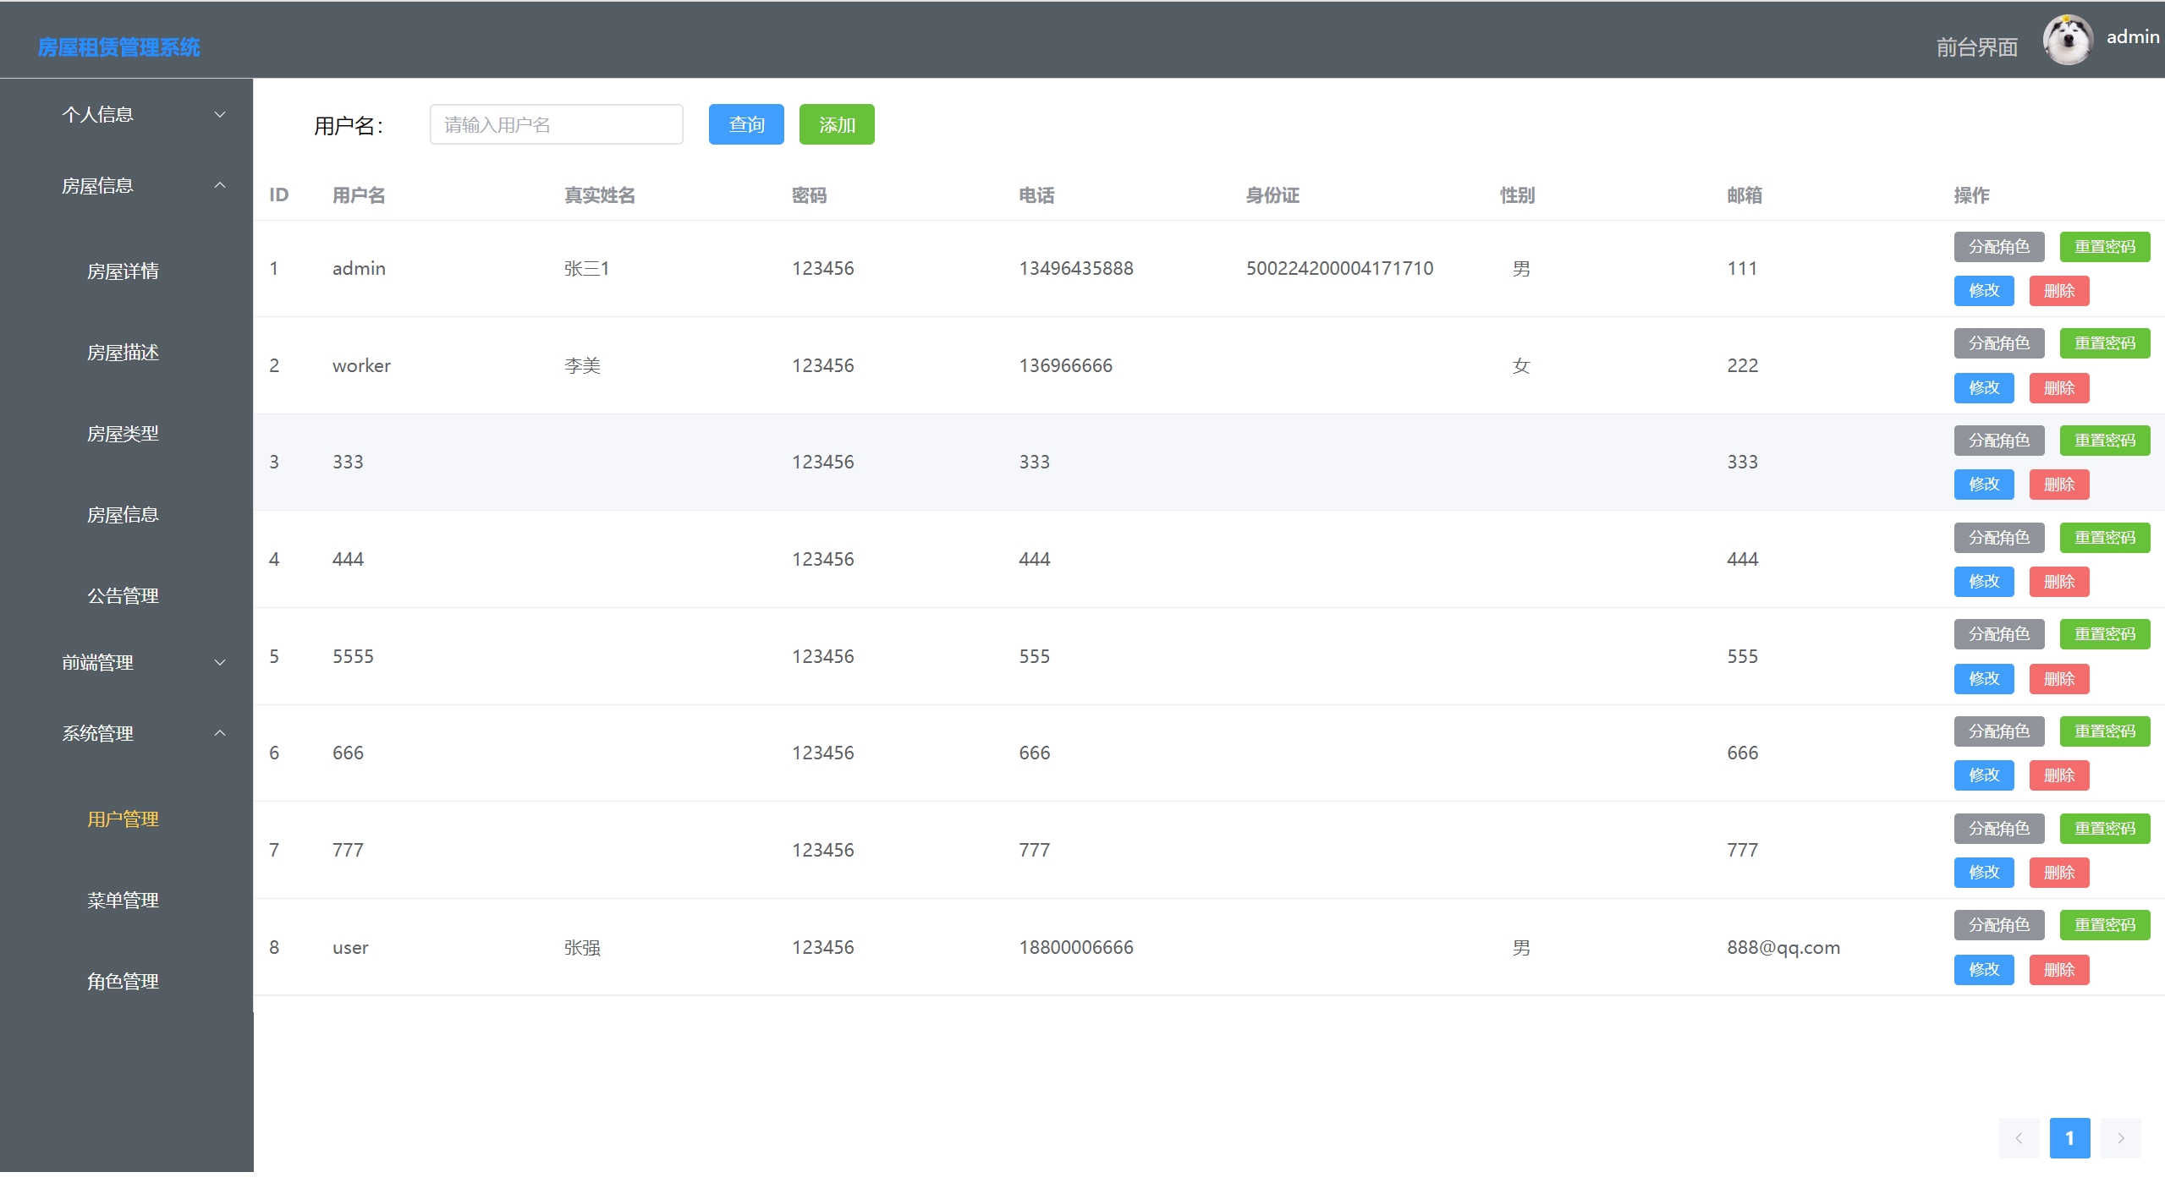This screenshot has width=2165, height=1183.
Task: Open 公告管理 from the sidebar
Action: (123, 595)
